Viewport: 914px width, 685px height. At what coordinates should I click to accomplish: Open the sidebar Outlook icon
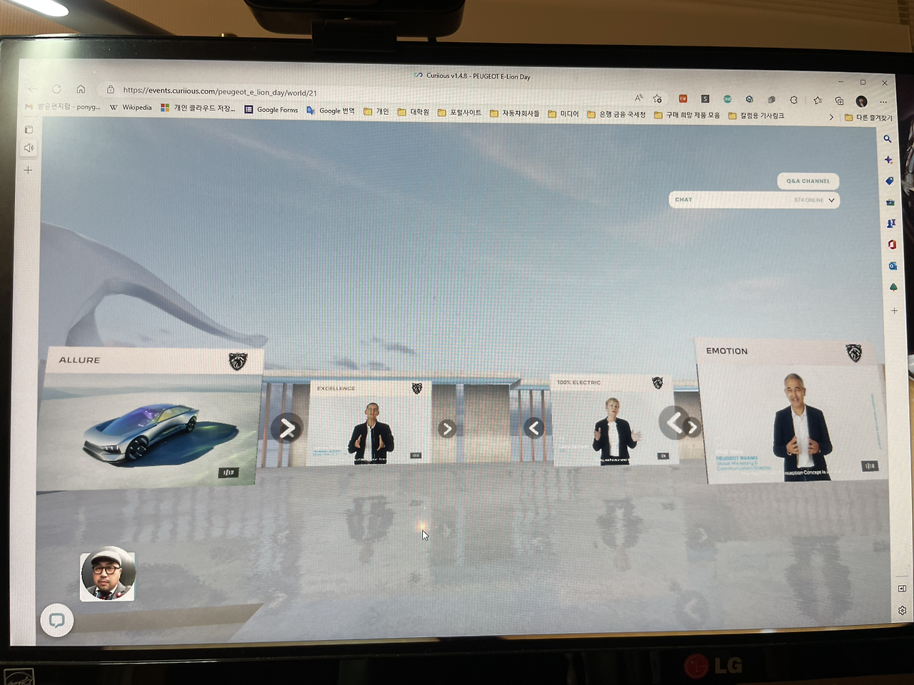pos(893,265)
